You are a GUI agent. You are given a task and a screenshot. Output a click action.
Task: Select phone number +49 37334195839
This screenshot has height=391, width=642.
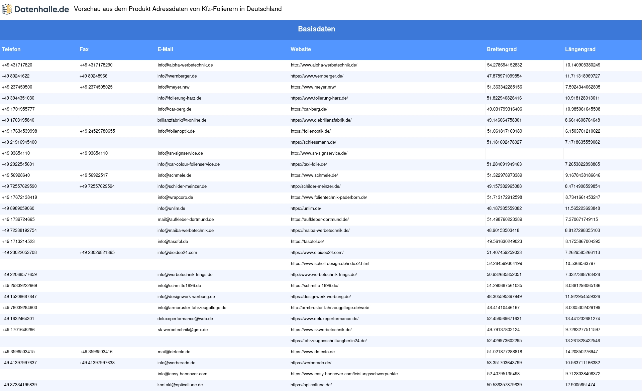[x=19, y=385]
